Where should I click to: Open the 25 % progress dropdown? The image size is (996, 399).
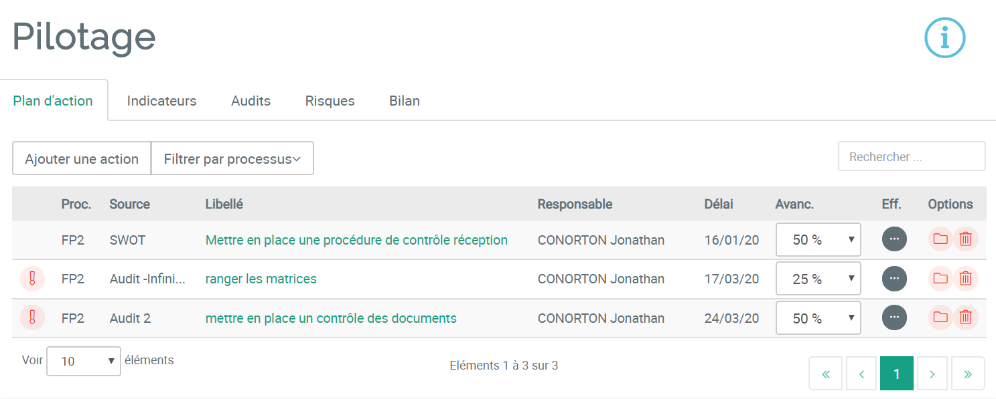click(x=818, y=279)
